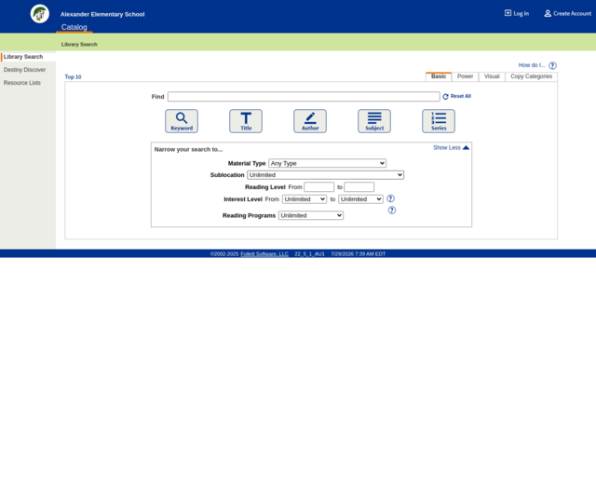This screenshot has height=477, width=596.
Task: Open the Interest Level to dropdown
Action: 360,199
